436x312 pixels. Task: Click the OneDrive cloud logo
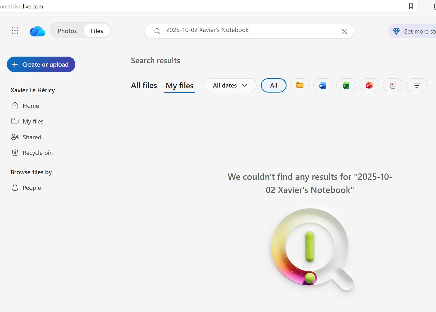coord(37,31)
